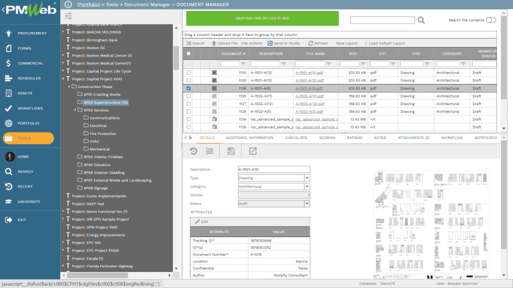The image size is (513, 288).
Task: Collapse the BP03 Services folder
Action: (x=75, y=110)
